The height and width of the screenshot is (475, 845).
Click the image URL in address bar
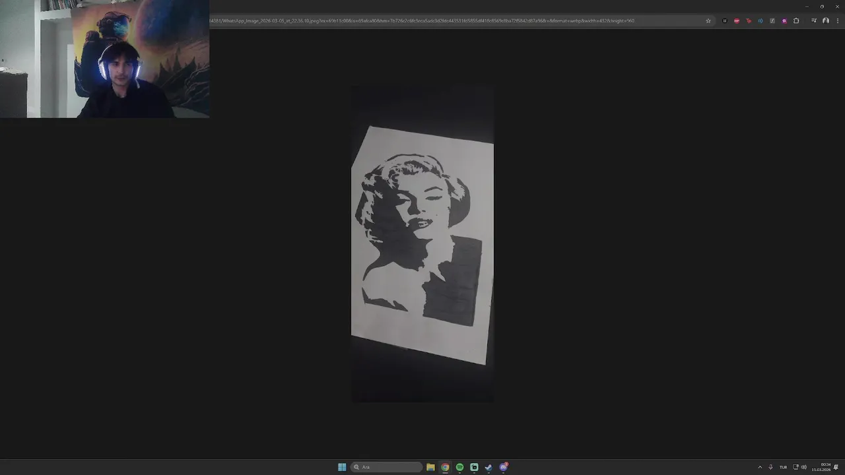(422, 20)
